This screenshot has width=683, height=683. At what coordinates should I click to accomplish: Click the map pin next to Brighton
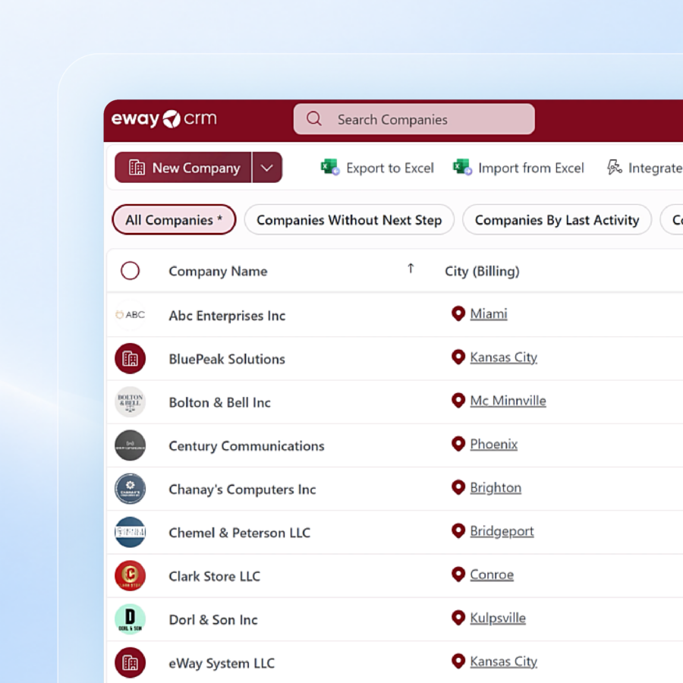[x=458, y=487]
